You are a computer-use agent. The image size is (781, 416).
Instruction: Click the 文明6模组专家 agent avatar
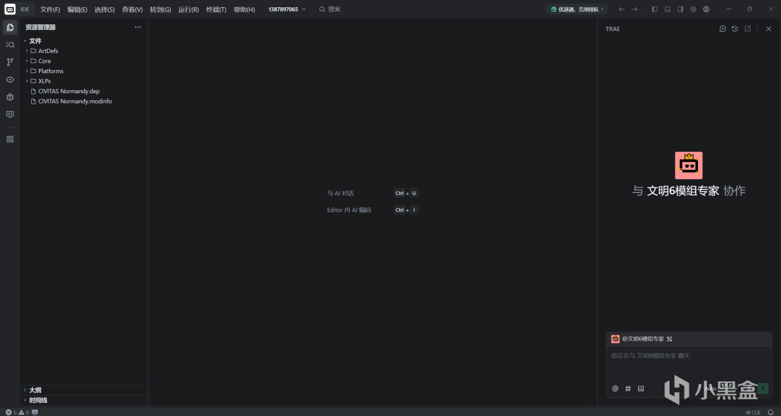point(689,165)
